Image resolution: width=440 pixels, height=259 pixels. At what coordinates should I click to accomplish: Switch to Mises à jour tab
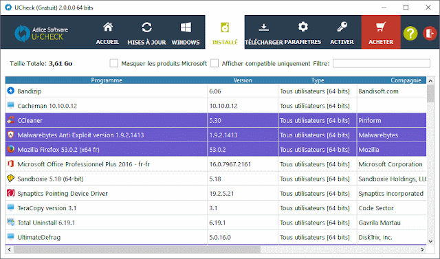(x=146, y=33)
